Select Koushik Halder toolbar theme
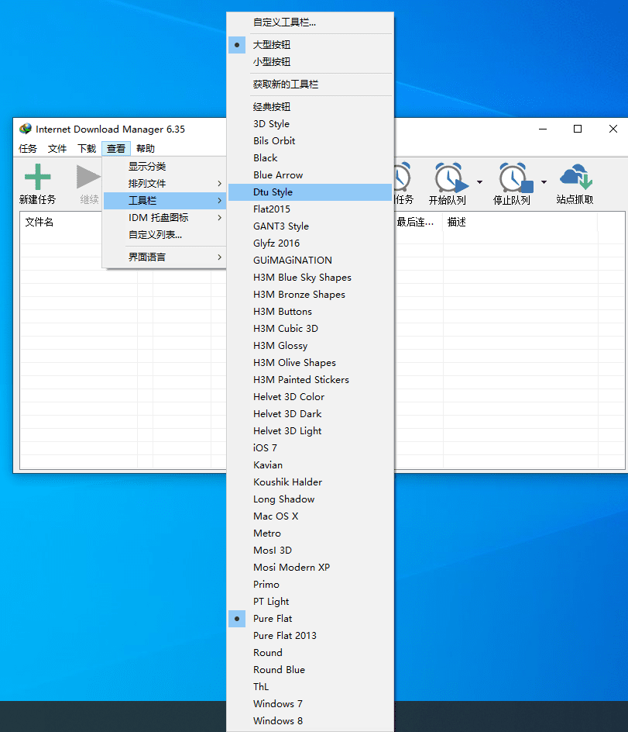Viewport: 628px width, 732px height. (310, 482)
